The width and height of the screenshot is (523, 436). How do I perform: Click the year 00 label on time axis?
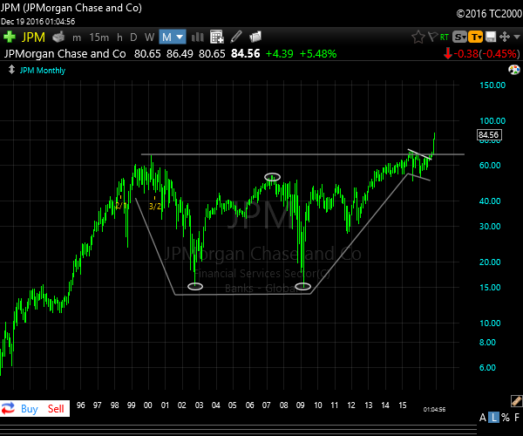click(148, 405)
